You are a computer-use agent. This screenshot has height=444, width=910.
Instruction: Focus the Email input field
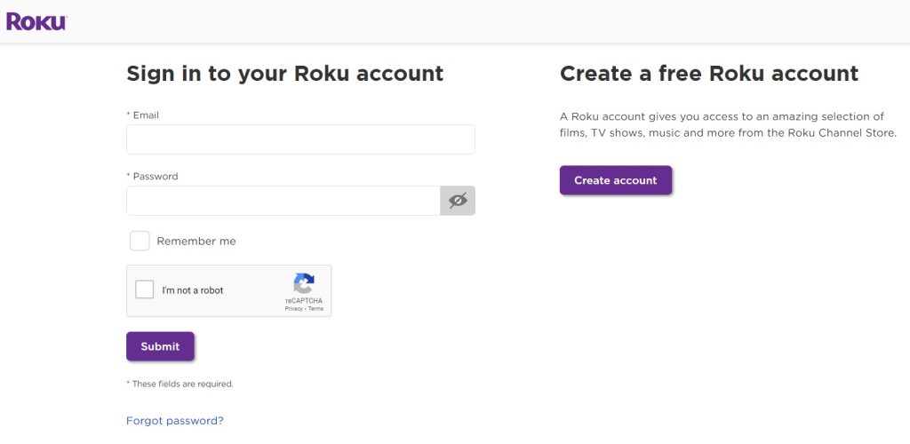tap(300, 139)
